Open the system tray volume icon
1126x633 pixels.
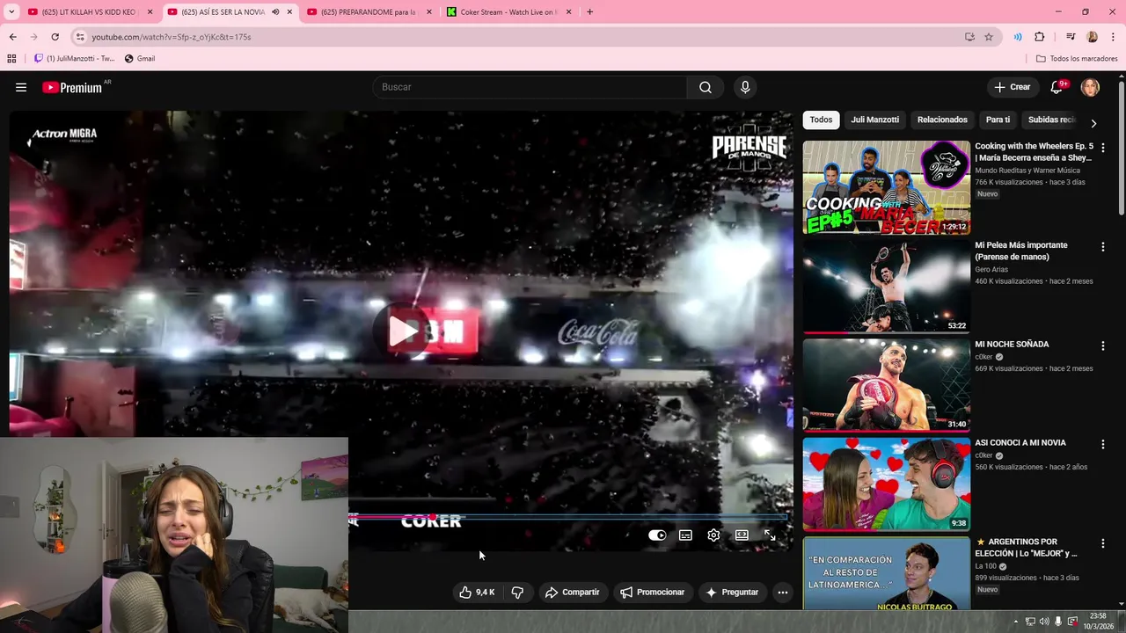click(1044, 622)
